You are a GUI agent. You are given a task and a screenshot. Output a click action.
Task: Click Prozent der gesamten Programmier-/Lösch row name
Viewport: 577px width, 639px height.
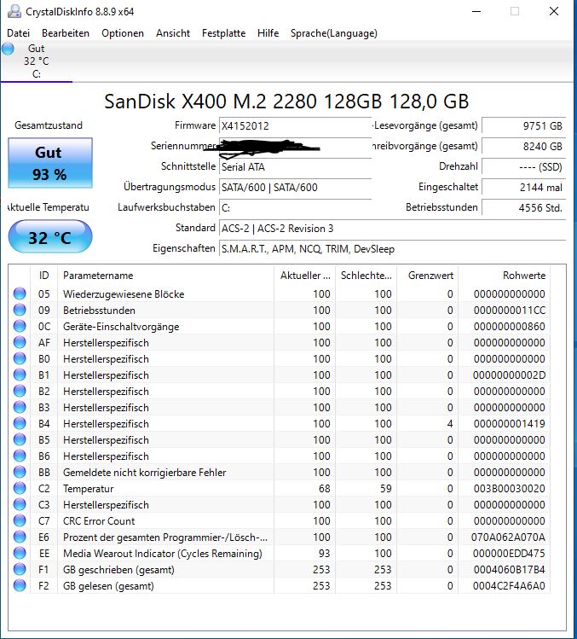(165, 537)
